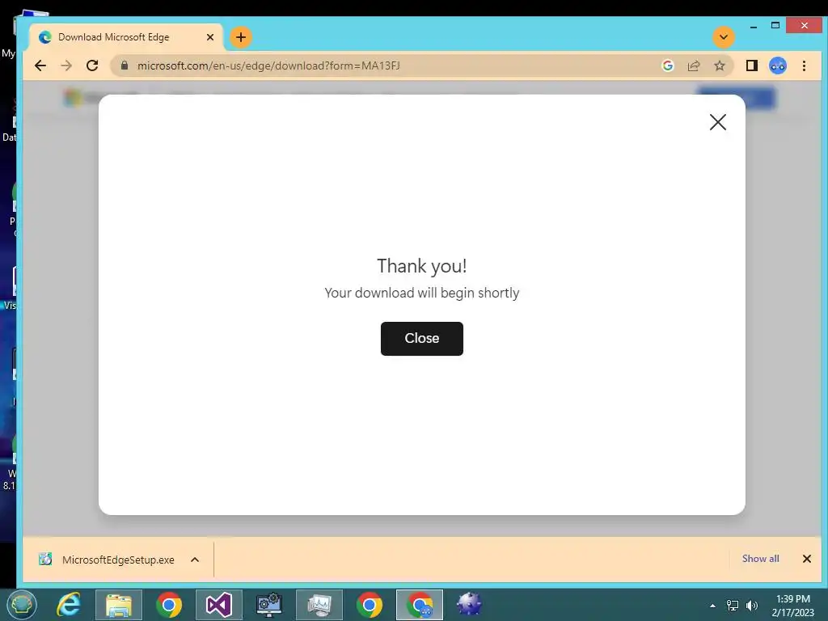Close the Download Microsoft Edge tab
Image resolution: width=828 pixels, height=621 pixels.
pos(209,37)
